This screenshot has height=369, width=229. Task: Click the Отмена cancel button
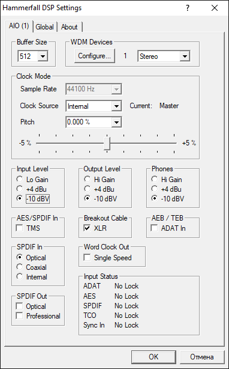(202, 357)
